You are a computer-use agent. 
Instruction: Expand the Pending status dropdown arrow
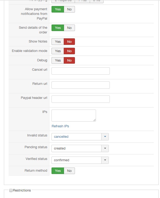point(105,148)
